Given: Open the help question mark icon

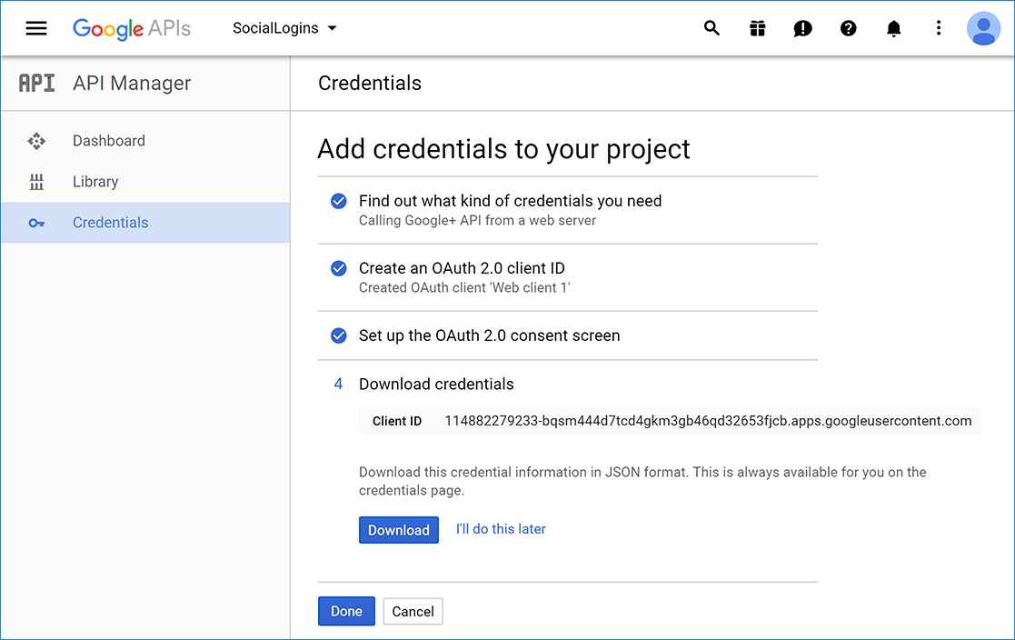Looking at the screenshot, I should point(848,28).
